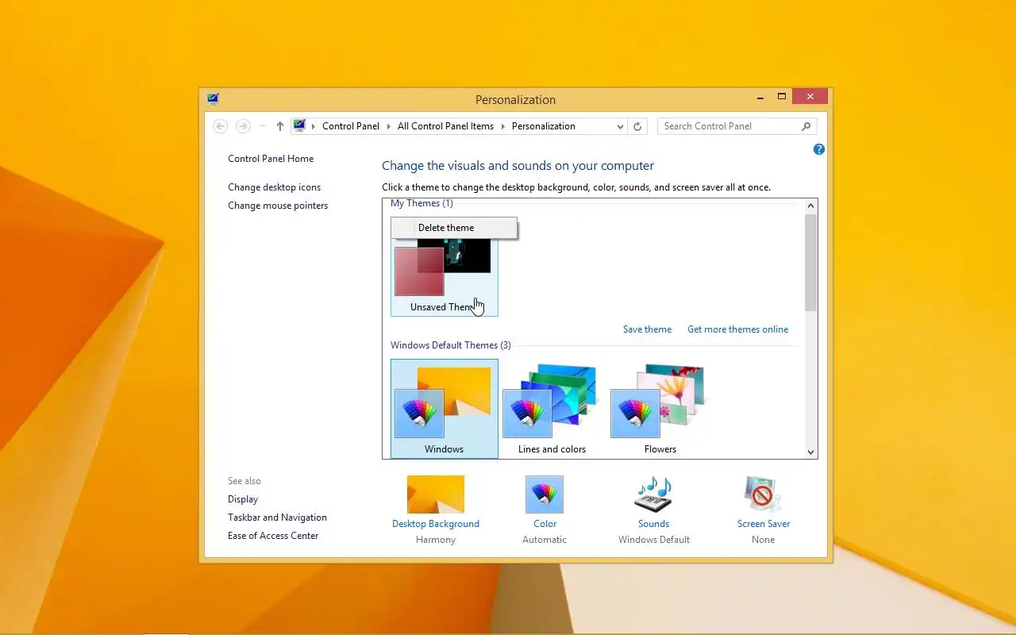Maximize the Personalization window

tap(781, 97)
